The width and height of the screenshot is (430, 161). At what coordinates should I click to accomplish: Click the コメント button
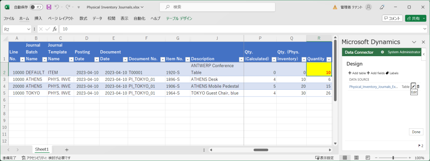coord(392,18)
